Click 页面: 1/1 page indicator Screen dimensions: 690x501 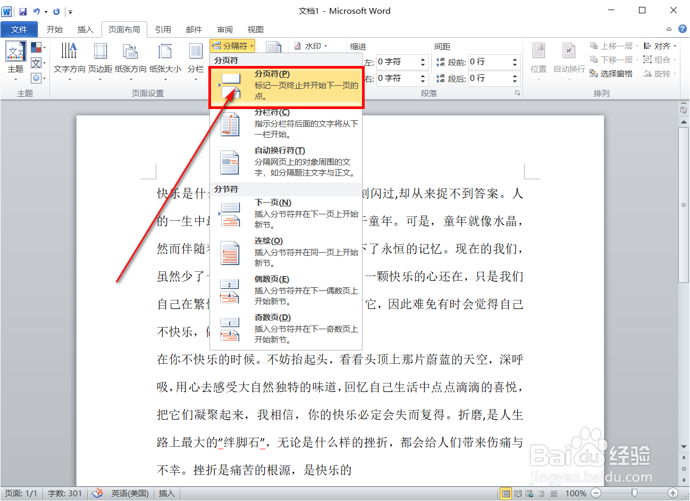(21, 494)
